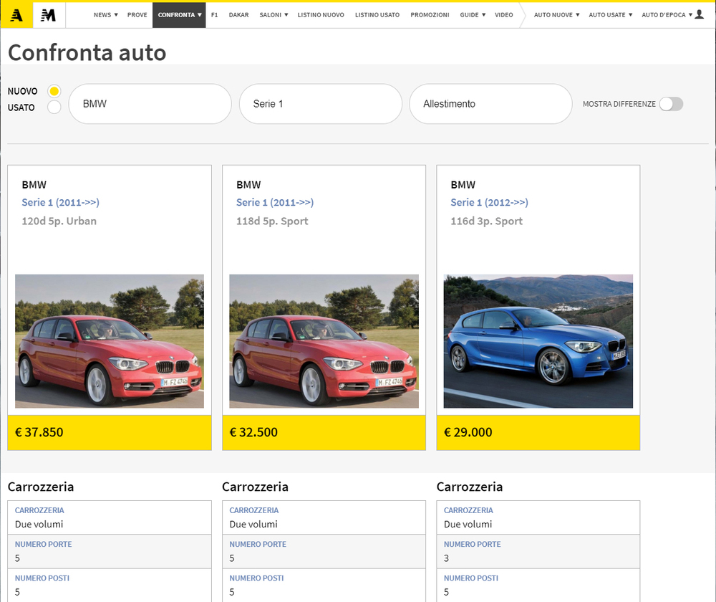Open the user account icon
The width and height of the screenshot is (716, 602).
pos(699,14)
